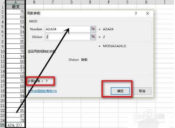Select column A header

[x=15, y=2]
